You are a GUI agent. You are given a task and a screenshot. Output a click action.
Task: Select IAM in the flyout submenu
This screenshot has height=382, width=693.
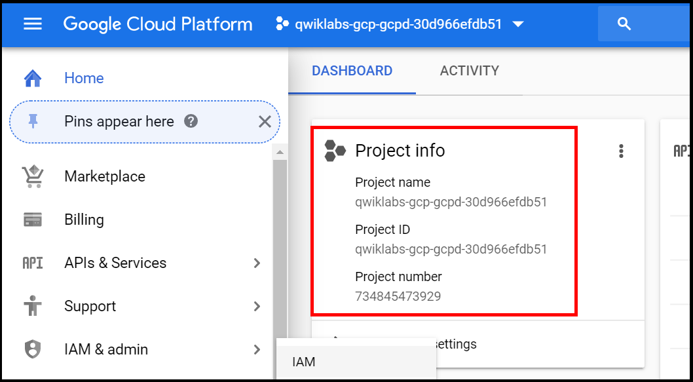point(356,362)
